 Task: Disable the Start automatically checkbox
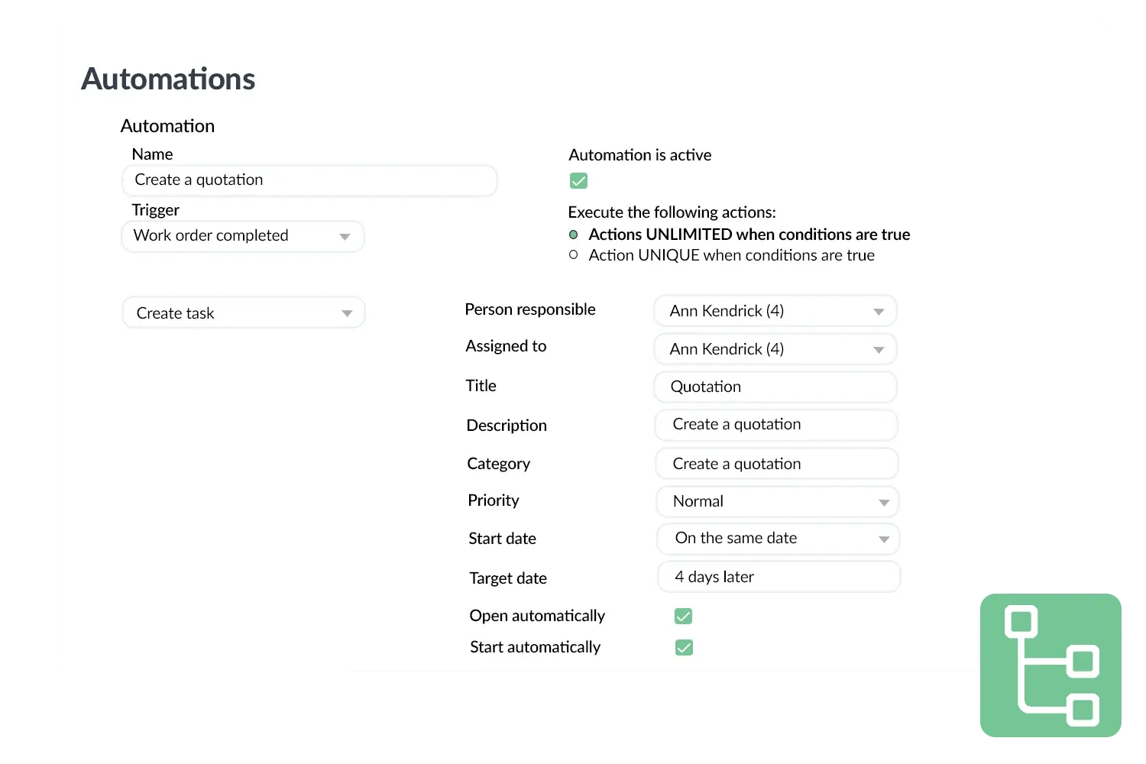683,647
